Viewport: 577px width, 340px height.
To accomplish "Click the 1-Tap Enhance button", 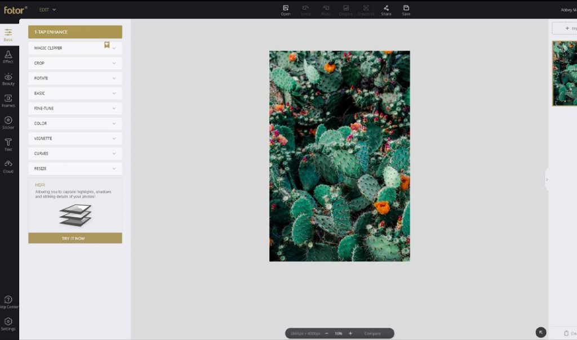I will 75,32.
